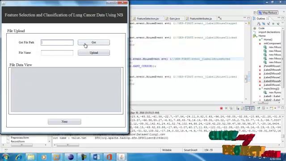This screenshot has height=161, width=286.
Task: Open the Java application taskbar icon
Action: pyautogui.click(x=122, y=157)
